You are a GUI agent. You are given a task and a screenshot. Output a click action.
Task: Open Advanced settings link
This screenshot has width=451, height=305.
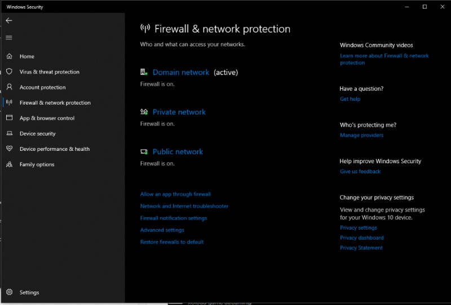click(162, 230)
